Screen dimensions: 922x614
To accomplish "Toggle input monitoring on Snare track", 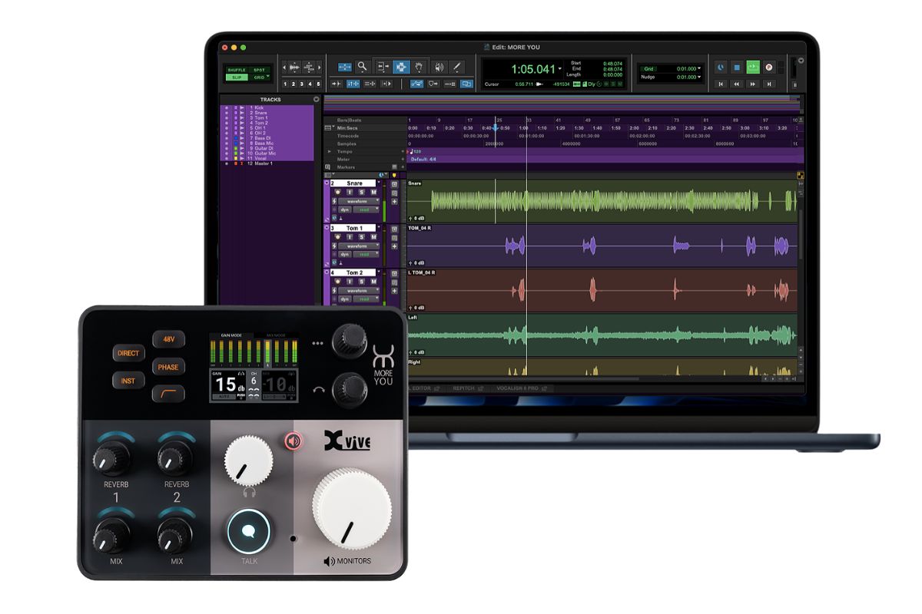I will click(349, 193).
